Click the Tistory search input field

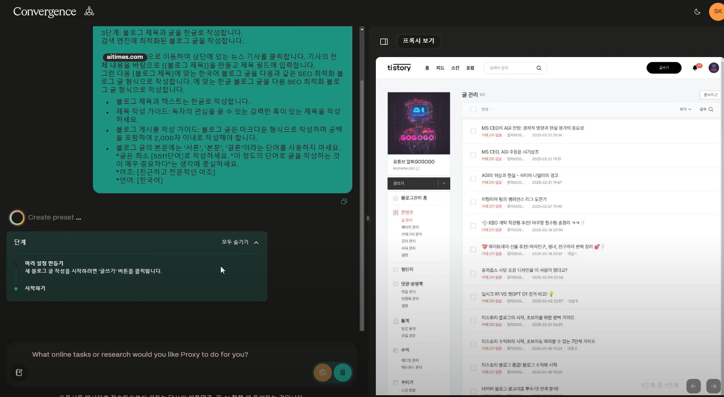(511, 68)
